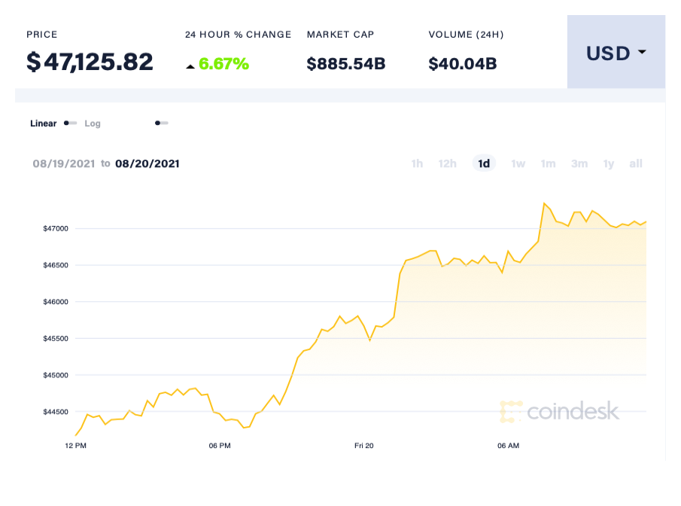Click the currently active 1d tab
Viewport: 681px width, 506px height.
[484, 163]
